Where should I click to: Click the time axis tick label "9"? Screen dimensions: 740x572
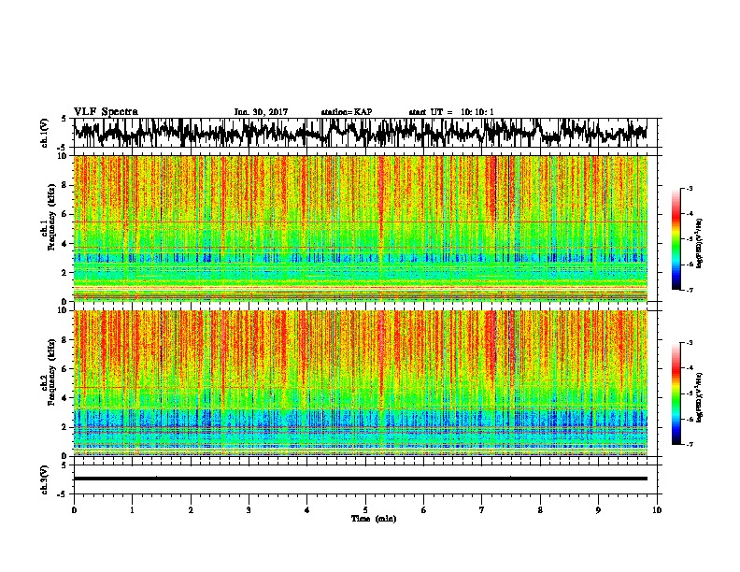pos(598,510)
